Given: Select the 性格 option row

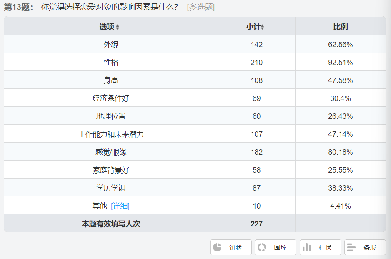Looking at the screenshot, I should point(110,62).
